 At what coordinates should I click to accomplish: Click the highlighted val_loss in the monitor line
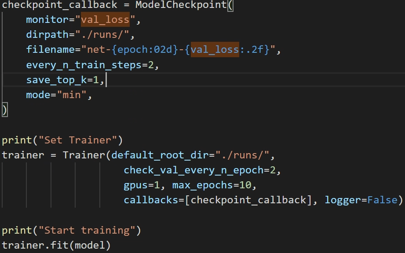105,19
